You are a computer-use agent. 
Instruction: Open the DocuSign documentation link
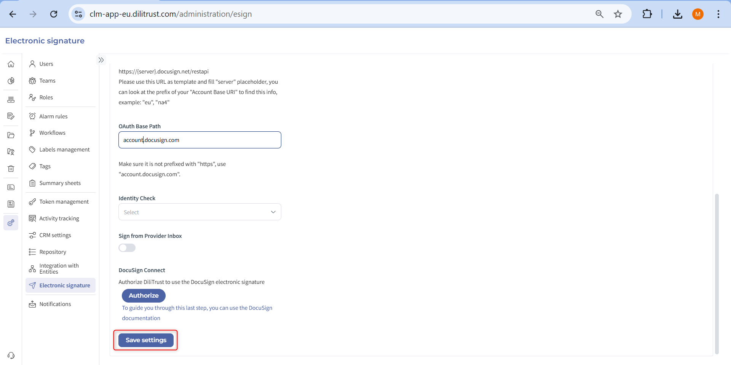coord(197,313)
